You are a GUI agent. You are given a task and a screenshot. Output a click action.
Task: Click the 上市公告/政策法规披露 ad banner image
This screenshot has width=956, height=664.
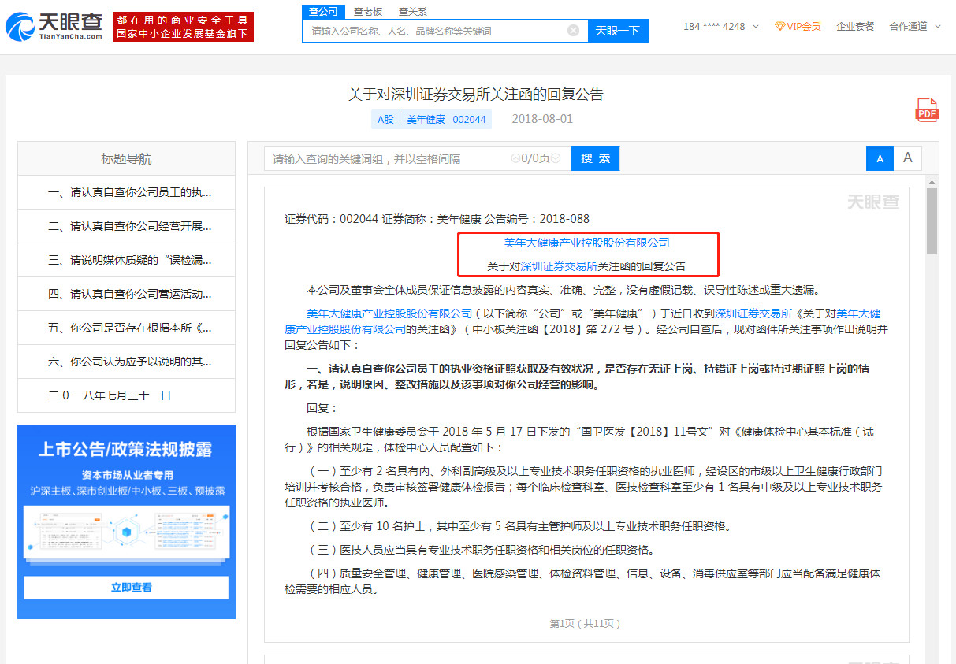point(126,521)
